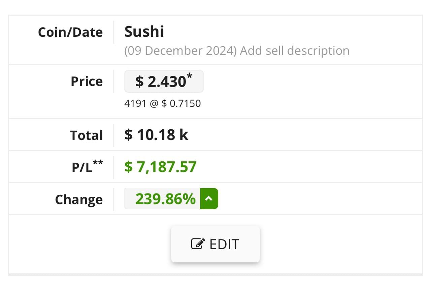Image resolution: width=431 pixels, height=291 pixels.
Task: Click the $ 10.18 k total value
Action: 156,135
